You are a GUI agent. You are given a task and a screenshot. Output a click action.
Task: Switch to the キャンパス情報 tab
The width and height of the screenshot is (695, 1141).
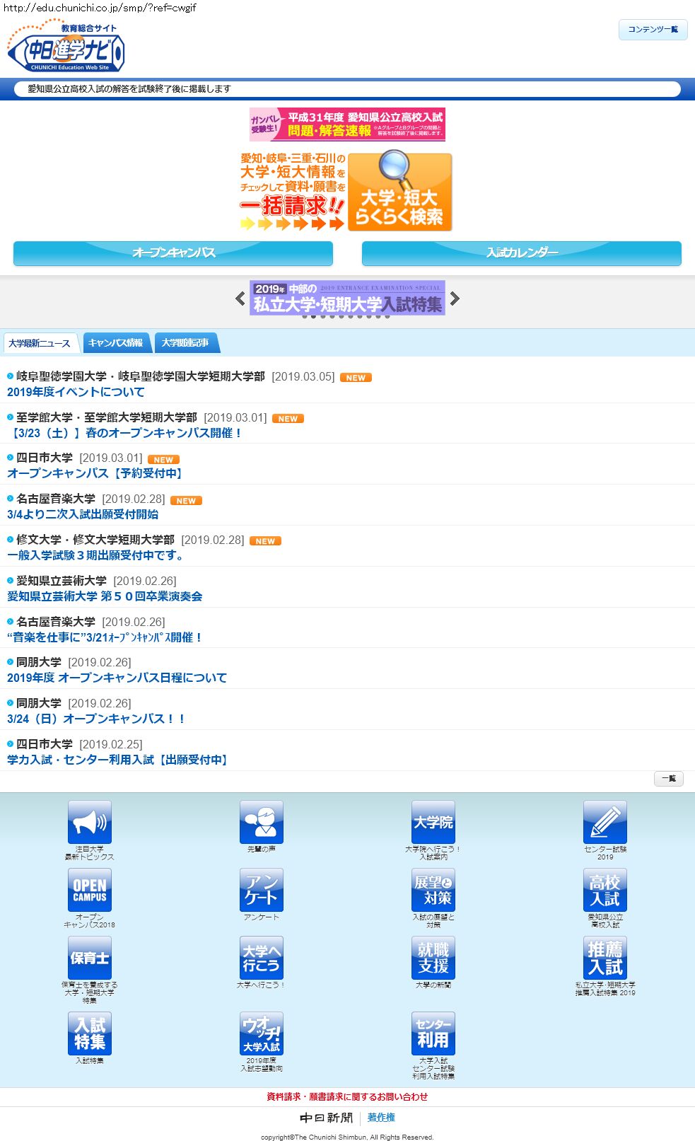click(x=116, y=343)
